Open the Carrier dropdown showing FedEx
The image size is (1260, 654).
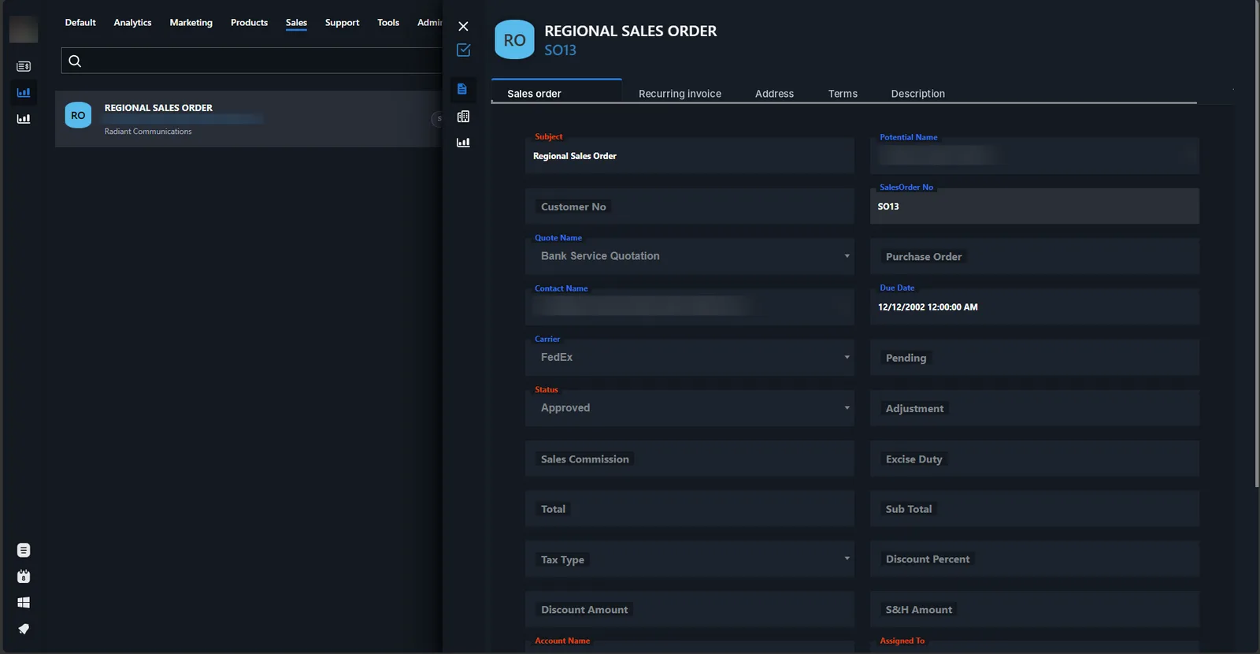(689, 357)
